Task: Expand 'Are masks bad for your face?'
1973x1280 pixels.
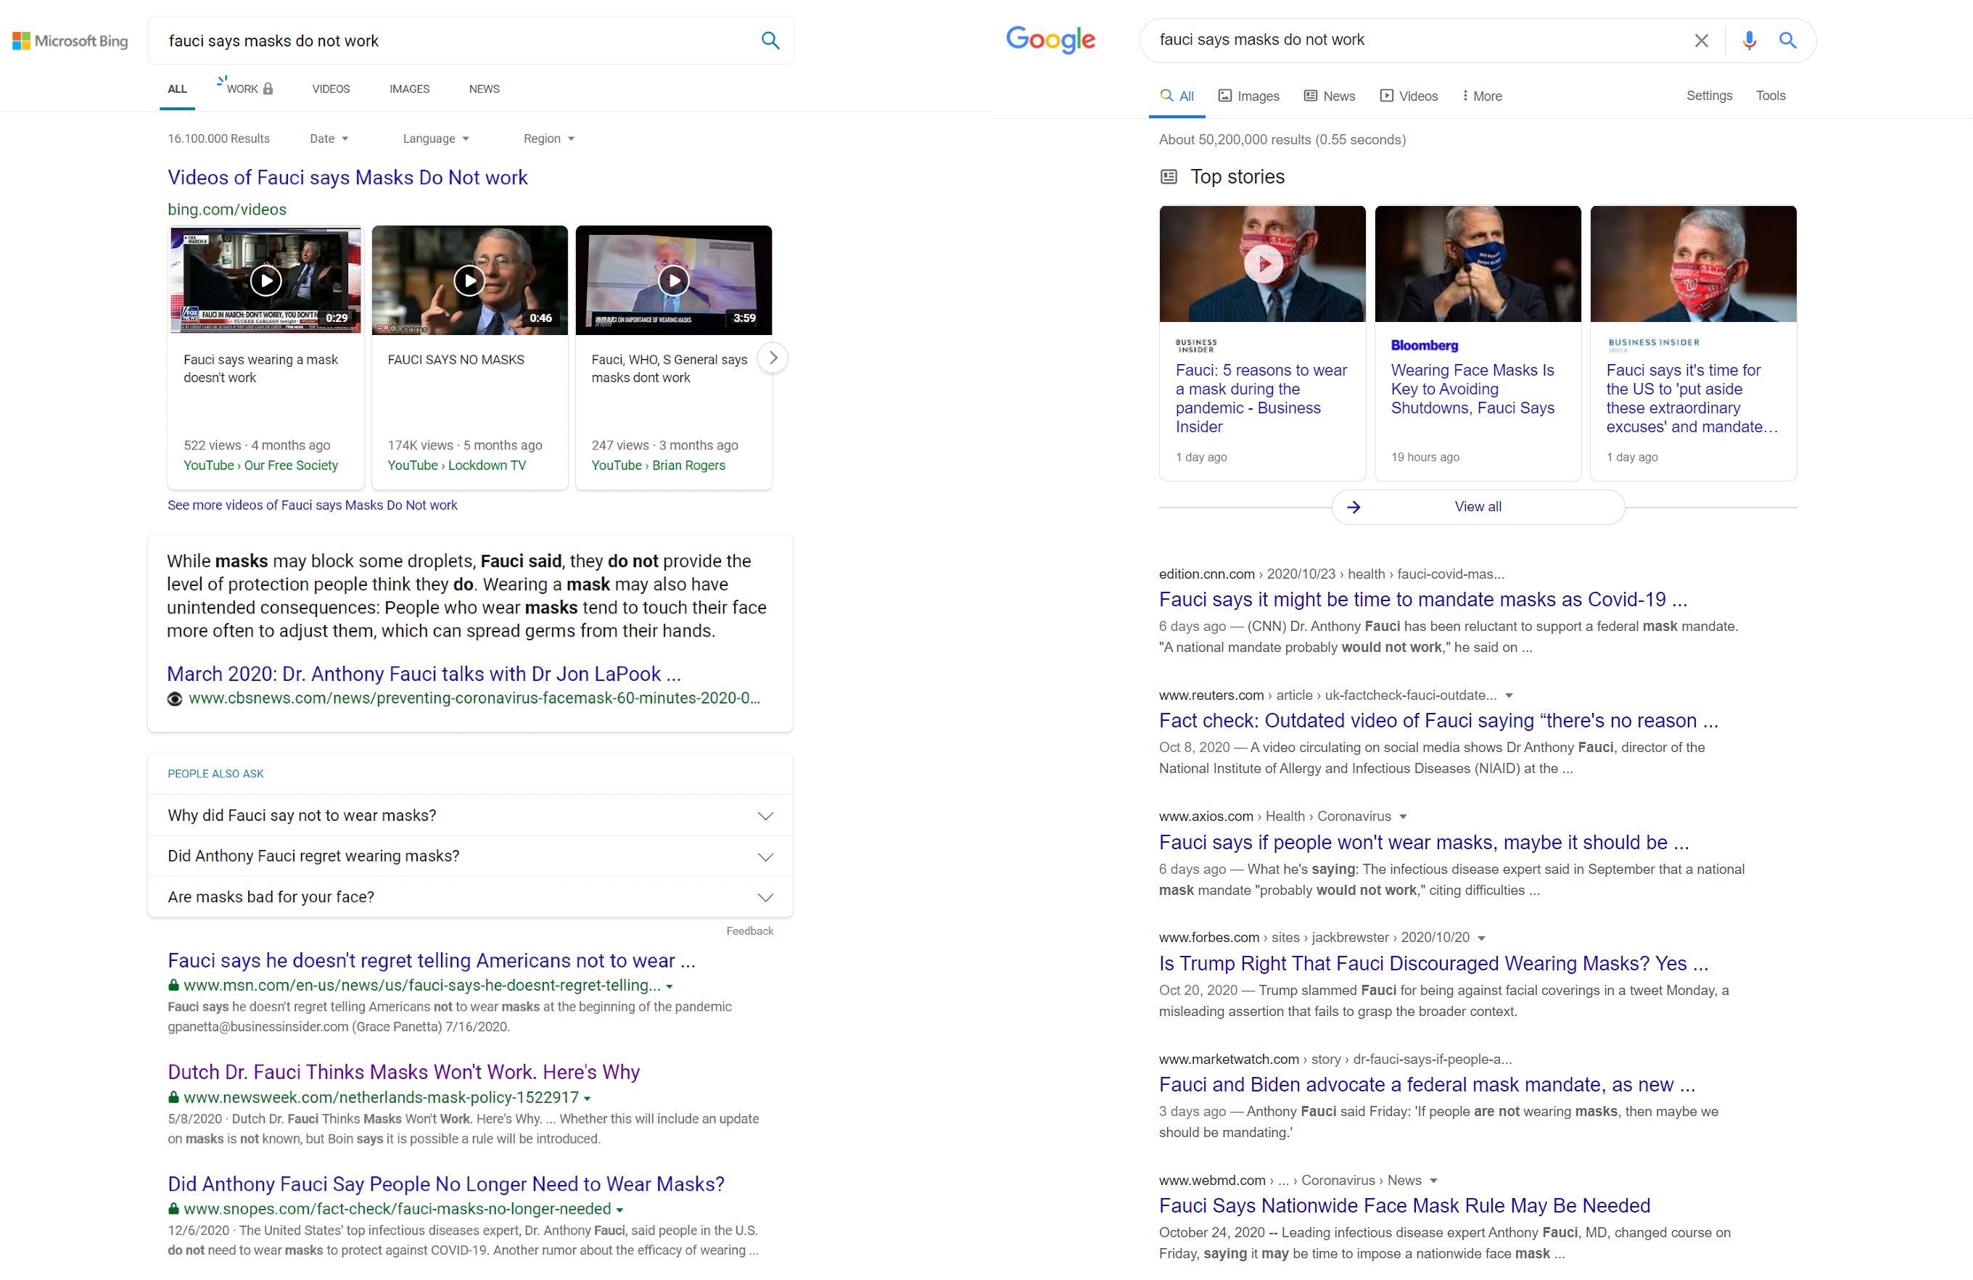Action: click(x=470, y=897)
